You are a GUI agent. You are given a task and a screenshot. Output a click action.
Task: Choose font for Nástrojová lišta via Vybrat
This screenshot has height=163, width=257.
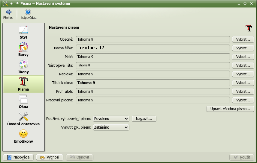tap(243, 65)
